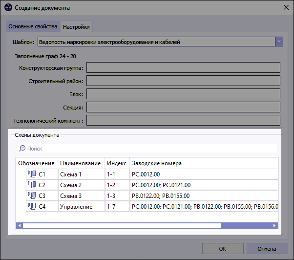Click the Схема 2 name cell
The image size is (294, 260).
point(82,185)
